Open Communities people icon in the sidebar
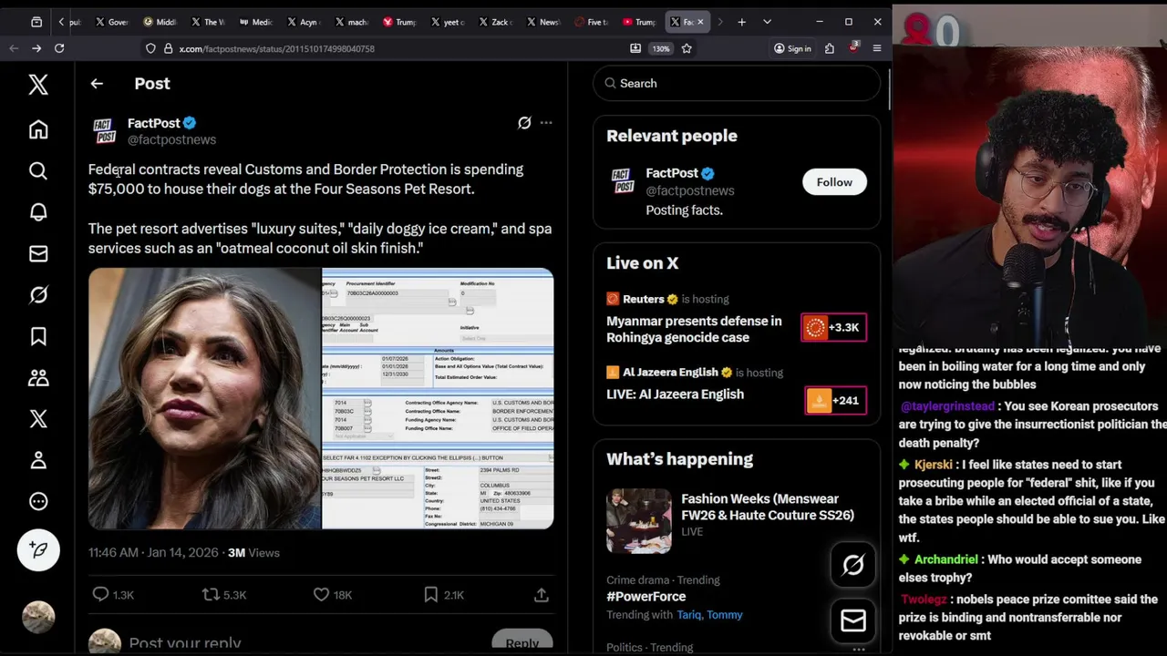Screen dimensions: 1167x656 (38, 377)
